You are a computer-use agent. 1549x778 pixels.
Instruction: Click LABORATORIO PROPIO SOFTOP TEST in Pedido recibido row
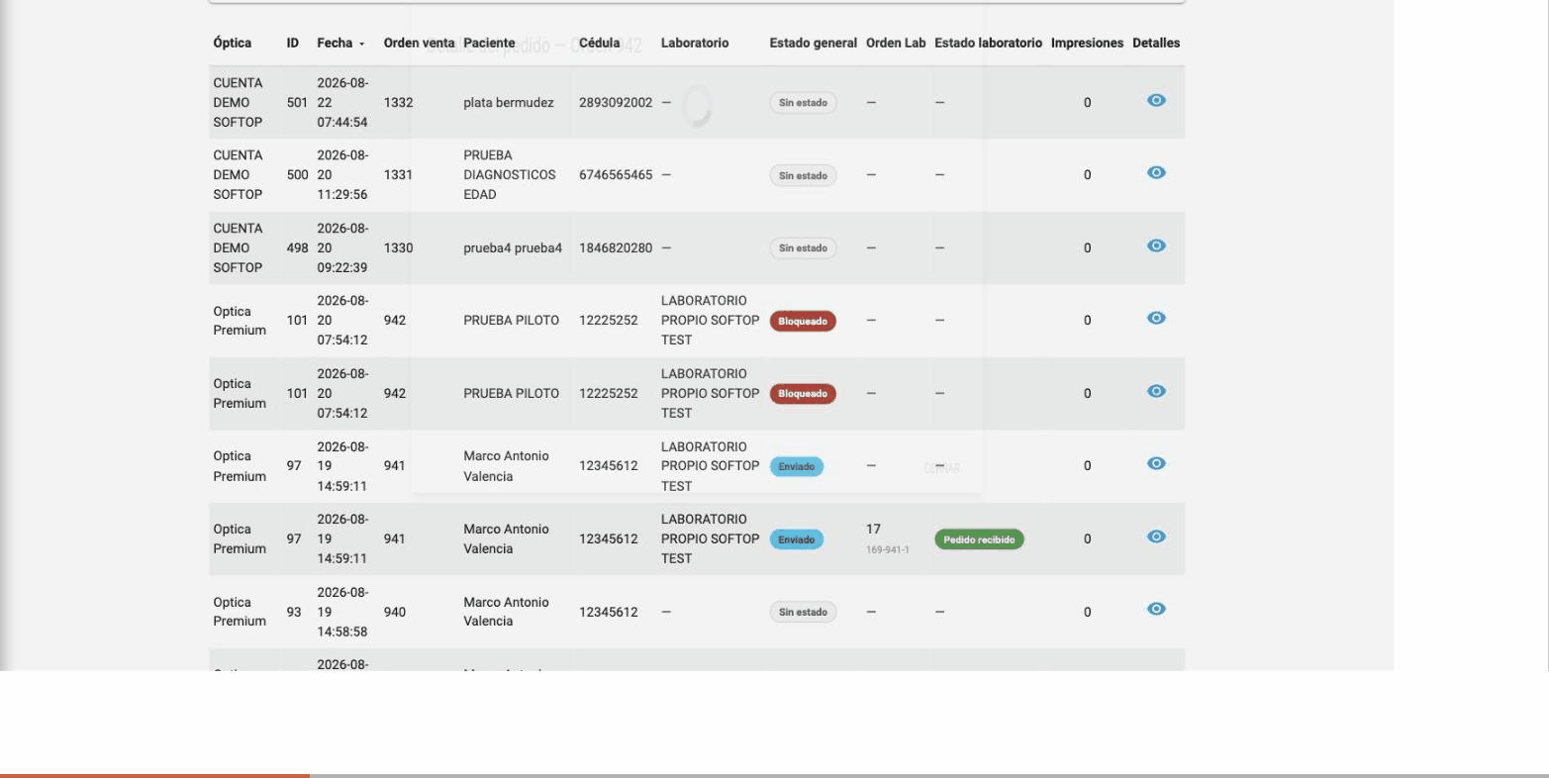(710, 539)
